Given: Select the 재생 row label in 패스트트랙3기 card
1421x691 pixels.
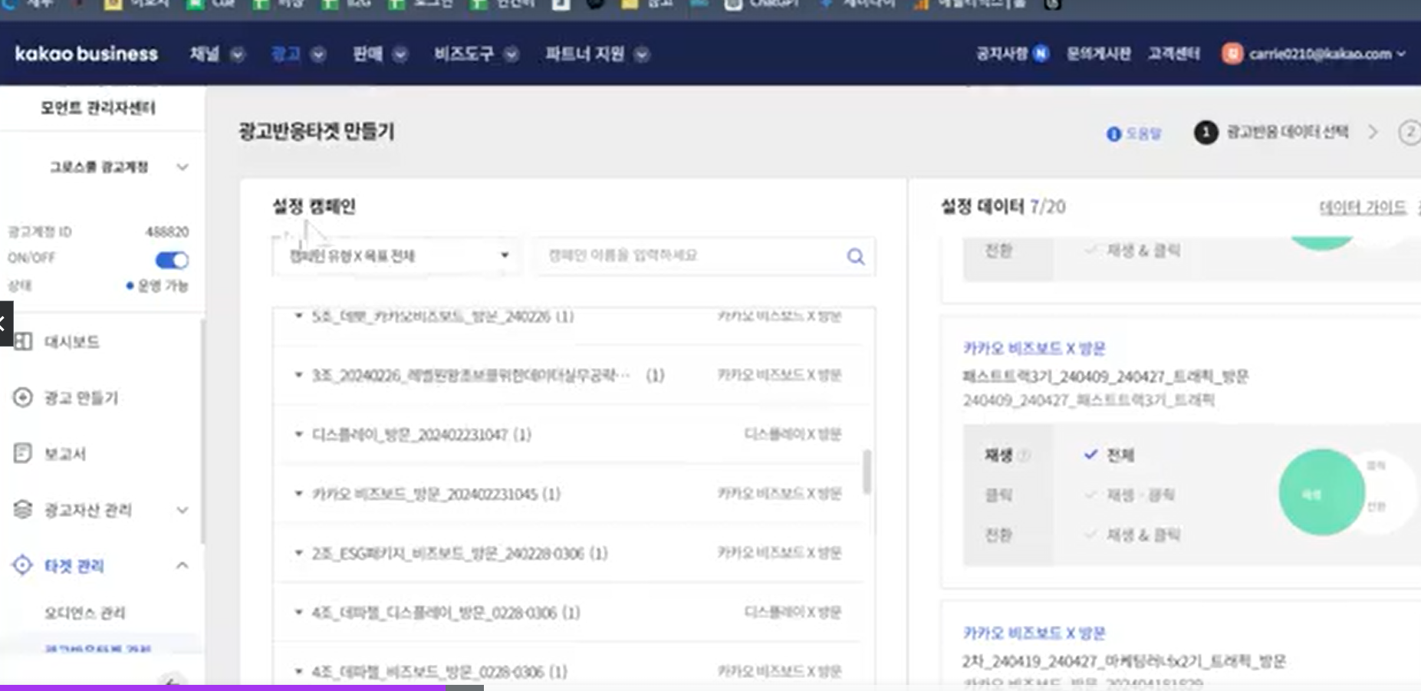Looking at the screenshot, I should click(998, 456).
